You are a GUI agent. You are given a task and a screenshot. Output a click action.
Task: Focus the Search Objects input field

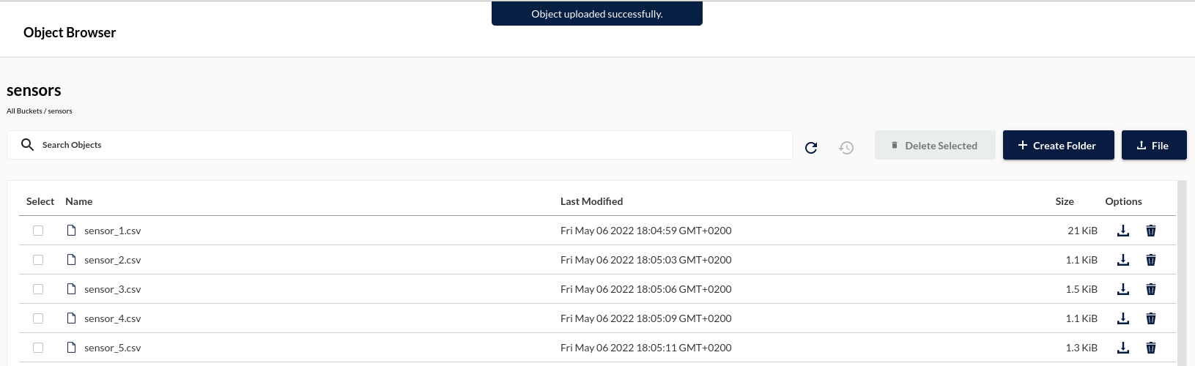click(x=400, y=145)
